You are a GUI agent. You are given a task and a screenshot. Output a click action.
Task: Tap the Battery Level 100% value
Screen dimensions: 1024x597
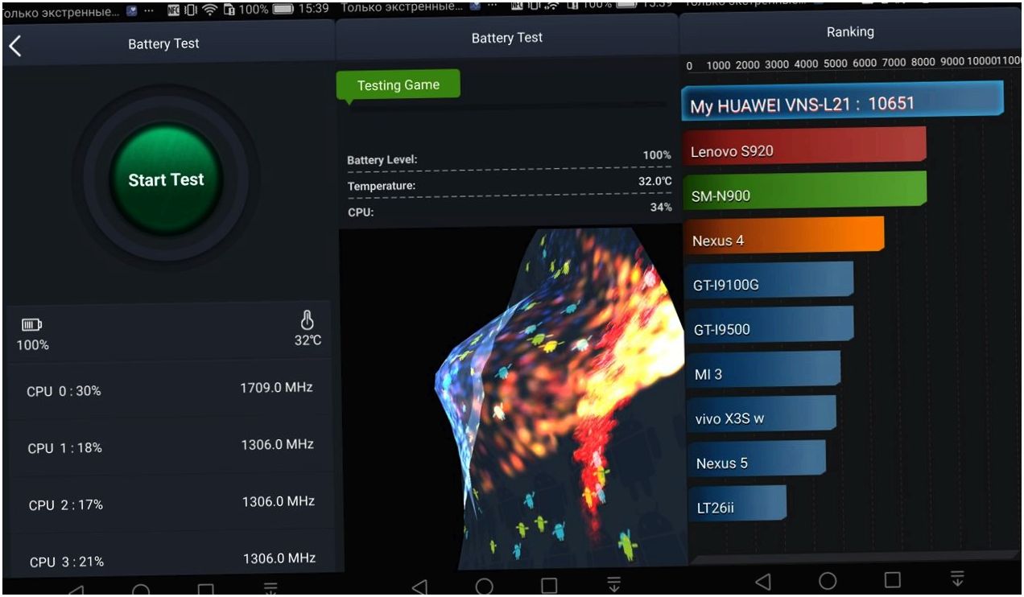pyautogui.click(x=657, y=154)
